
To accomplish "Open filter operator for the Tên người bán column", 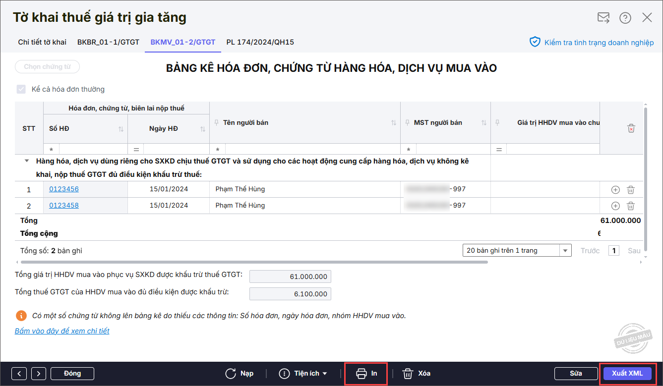I will point(218,149).
